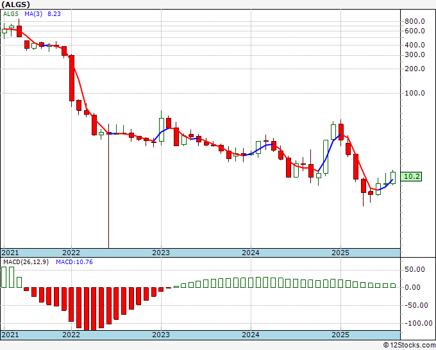The image size is (436, 350).
Task: Click the 600.0 price axis label
Action: pos(415,31)
